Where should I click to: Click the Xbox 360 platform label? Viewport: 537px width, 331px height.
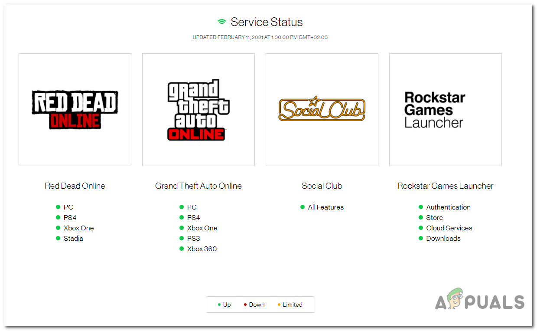pyautogui.click(x=202, y=249)
